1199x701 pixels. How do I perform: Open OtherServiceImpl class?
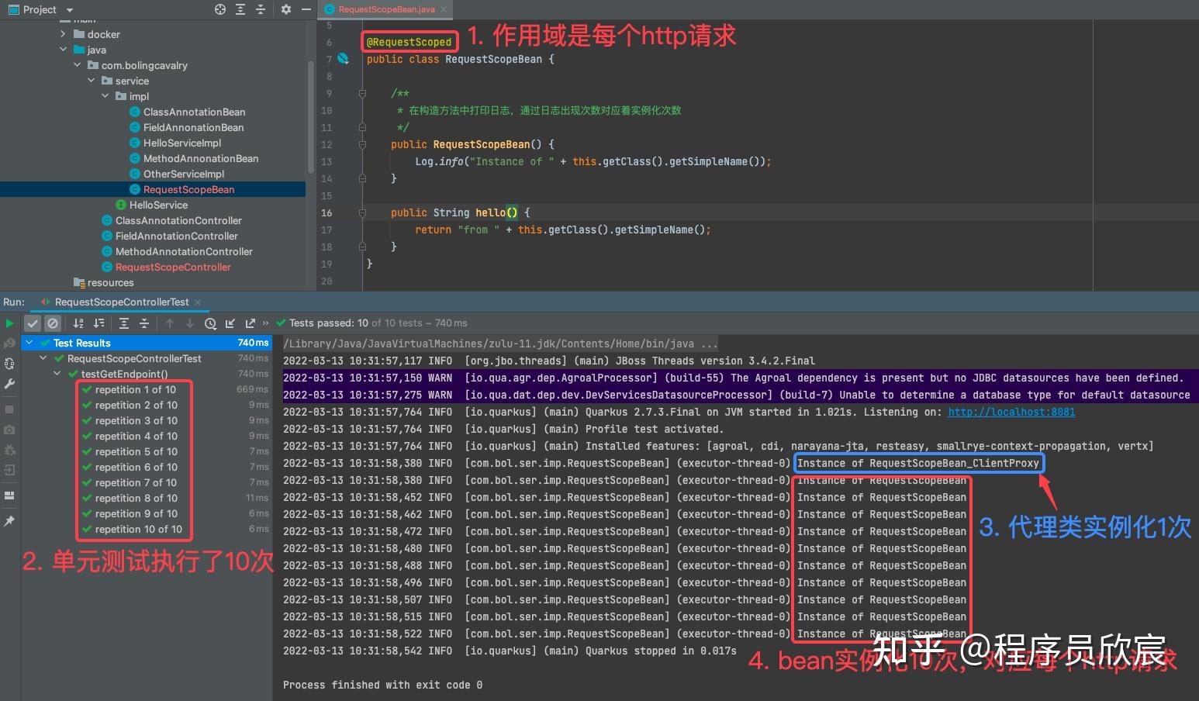[x=184, y=174]
